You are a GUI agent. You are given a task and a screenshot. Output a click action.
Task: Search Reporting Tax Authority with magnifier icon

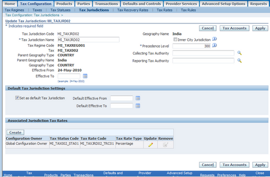pos(240,60)
